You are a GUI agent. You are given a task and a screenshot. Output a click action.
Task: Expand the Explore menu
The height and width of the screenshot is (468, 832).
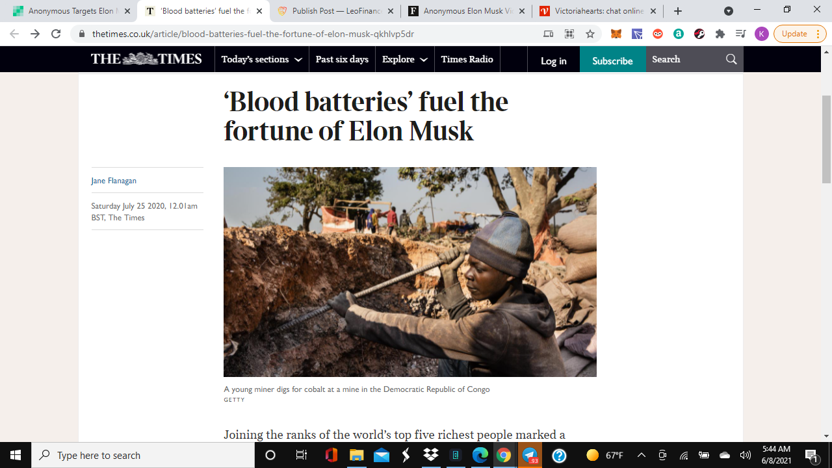[x=404, y=59]
